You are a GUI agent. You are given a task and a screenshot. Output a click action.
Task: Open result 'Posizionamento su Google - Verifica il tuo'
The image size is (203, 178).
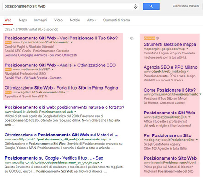click(x=54, y=158)
